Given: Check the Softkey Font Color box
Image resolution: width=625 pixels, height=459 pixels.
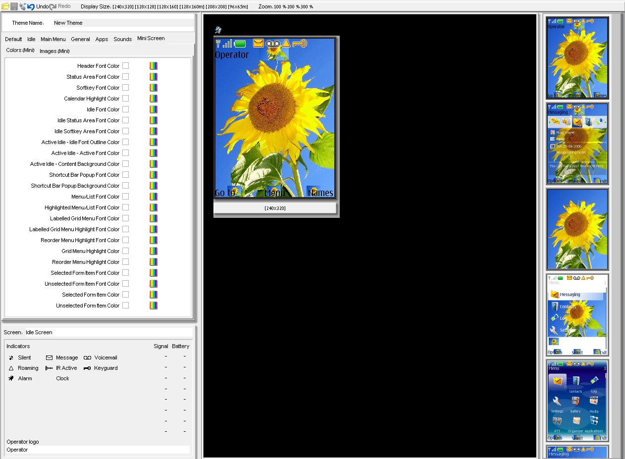Looking at the screenshot, I should point(126,88).
